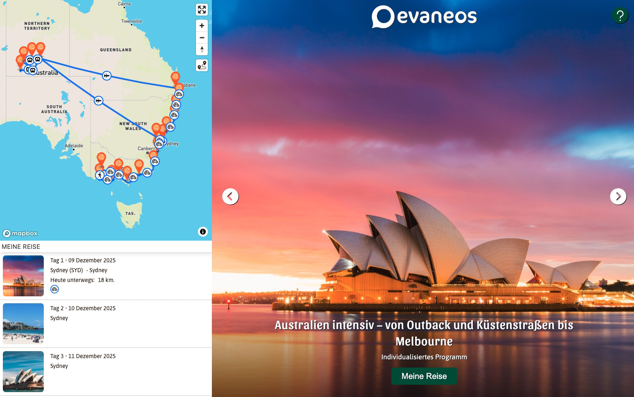
Task: Select plane icon on Sydney flight route
Action: 98,101
